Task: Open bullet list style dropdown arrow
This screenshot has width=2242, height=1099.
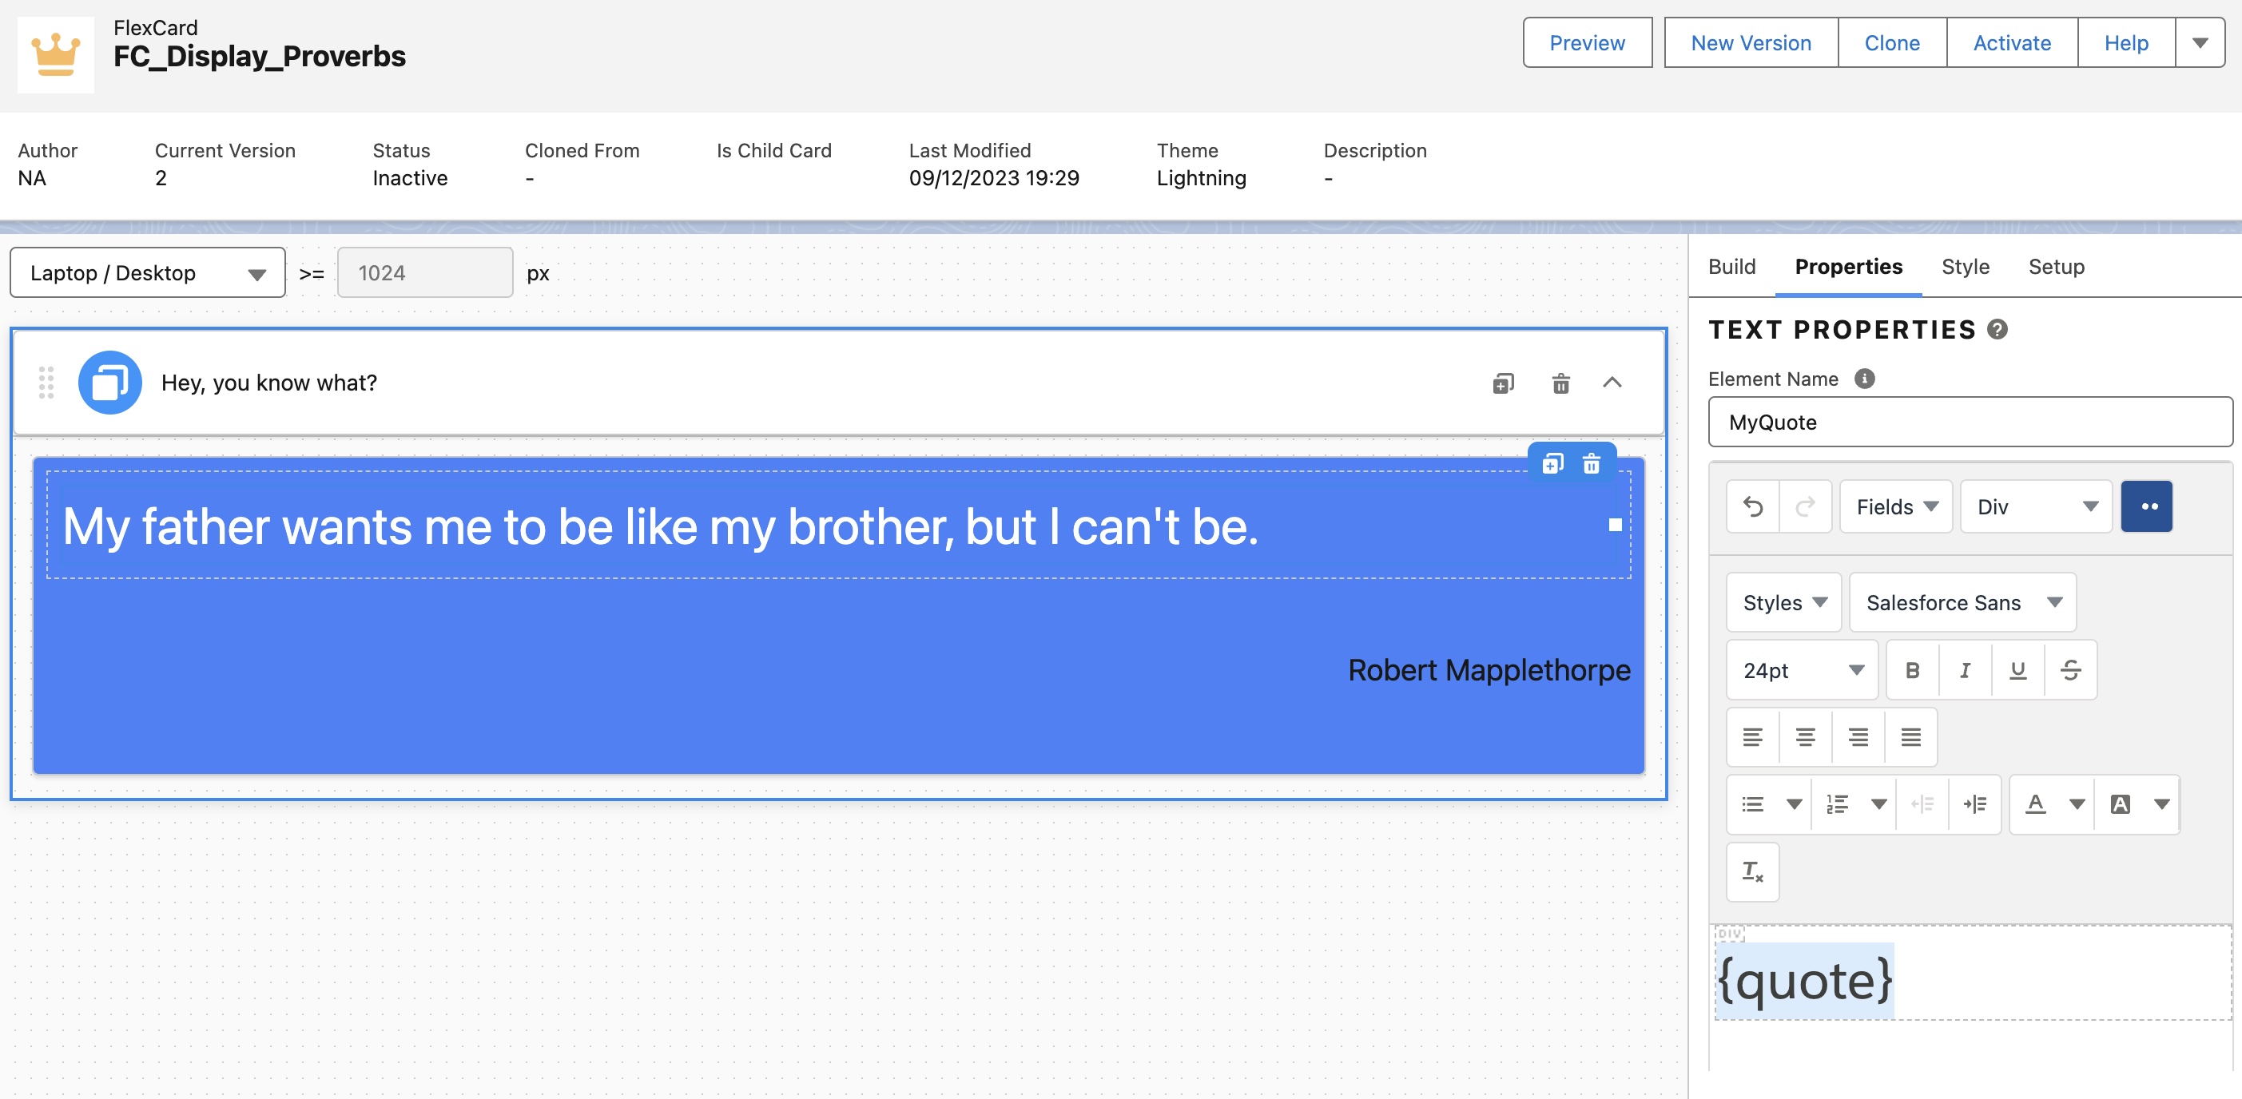Action: 1794,804
